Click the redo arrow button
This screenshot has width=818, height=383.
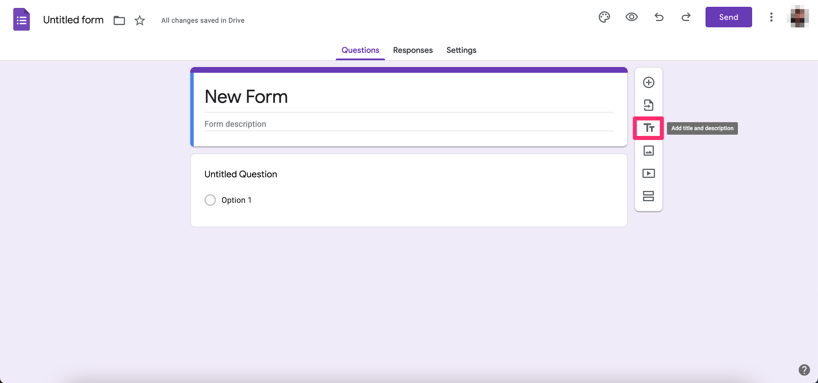click(x=685, y=17)
